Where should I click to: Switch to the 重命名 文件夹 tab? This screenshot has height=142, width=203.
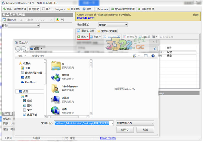(x=107, y=31)
